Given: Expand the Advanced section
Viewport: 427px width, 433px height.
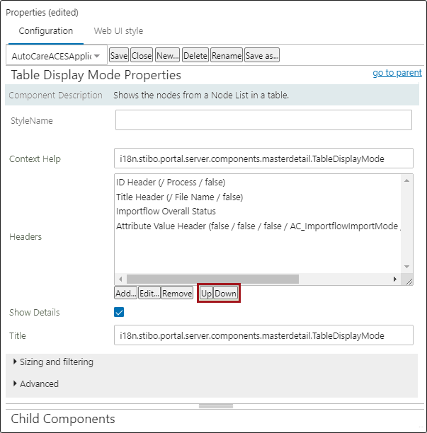Looking at the screenshot, I should (x=36, y=383).
